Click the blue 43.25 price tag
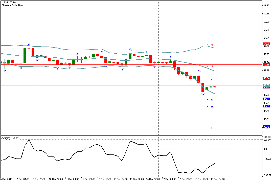Image resolution: width=273 pixels, height=182 pixels. tap(266, 106)
